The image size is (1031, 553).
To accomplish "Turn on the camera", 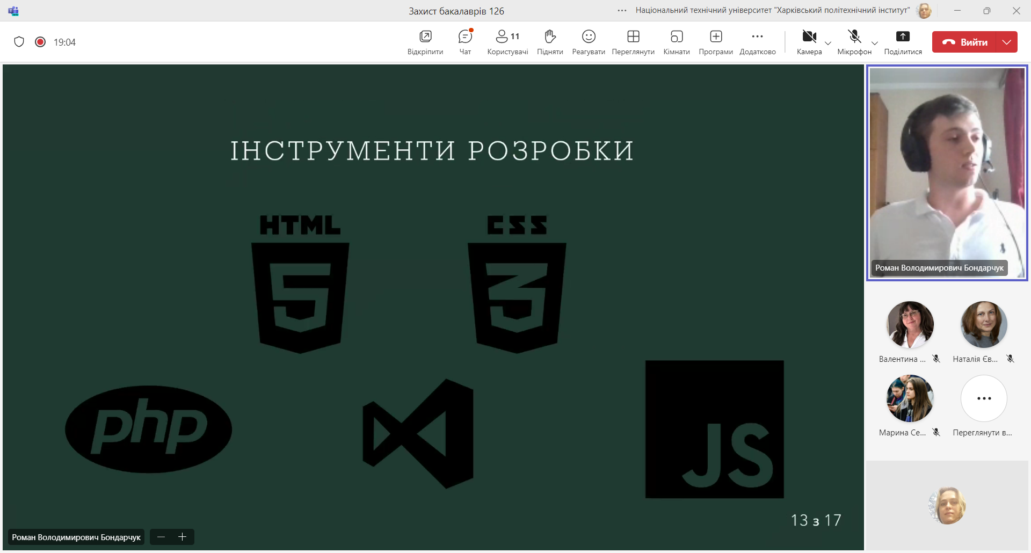I will [x=809, y=42].
